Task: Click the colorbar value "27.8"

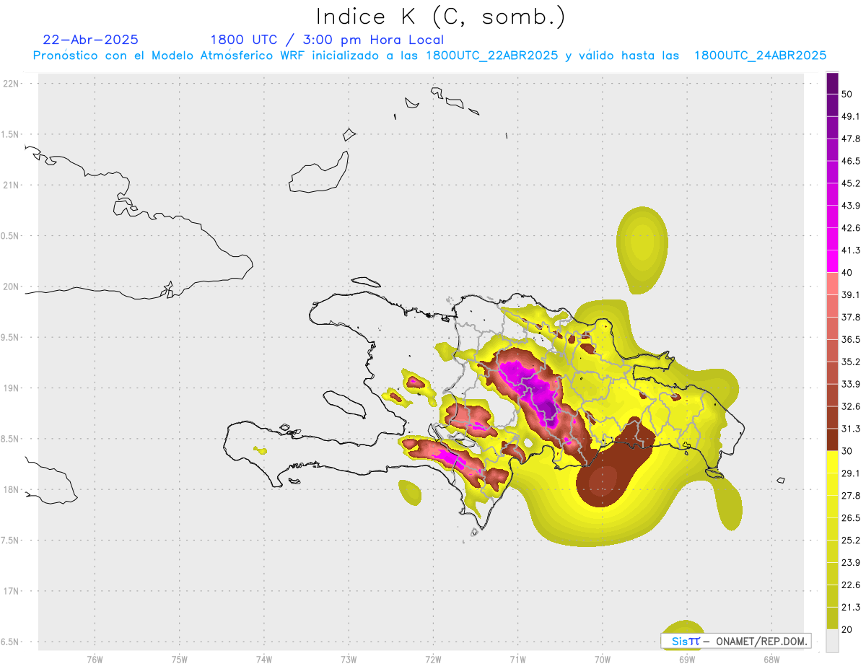Action: click(850, 495)
